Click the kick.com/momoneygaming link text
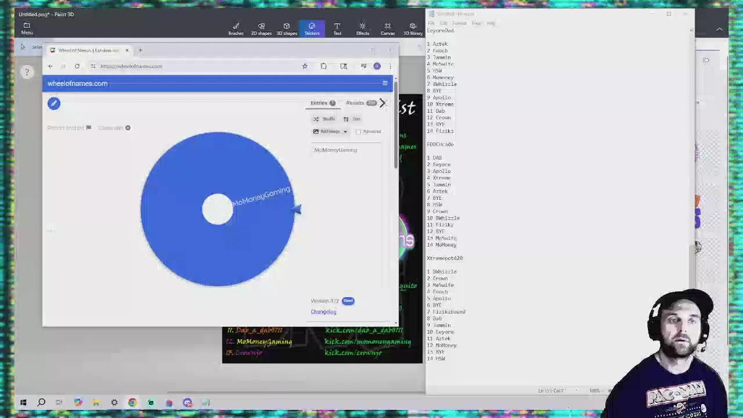Screen dimensions: 743x418 tap(367, 342)
